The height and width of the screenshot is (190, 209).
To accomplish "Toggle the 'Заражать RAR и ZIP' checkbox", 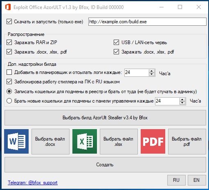I will [9, 42].
